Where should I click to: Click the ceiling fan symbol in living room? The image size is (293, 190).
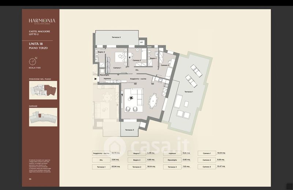(x=131, y=98)
